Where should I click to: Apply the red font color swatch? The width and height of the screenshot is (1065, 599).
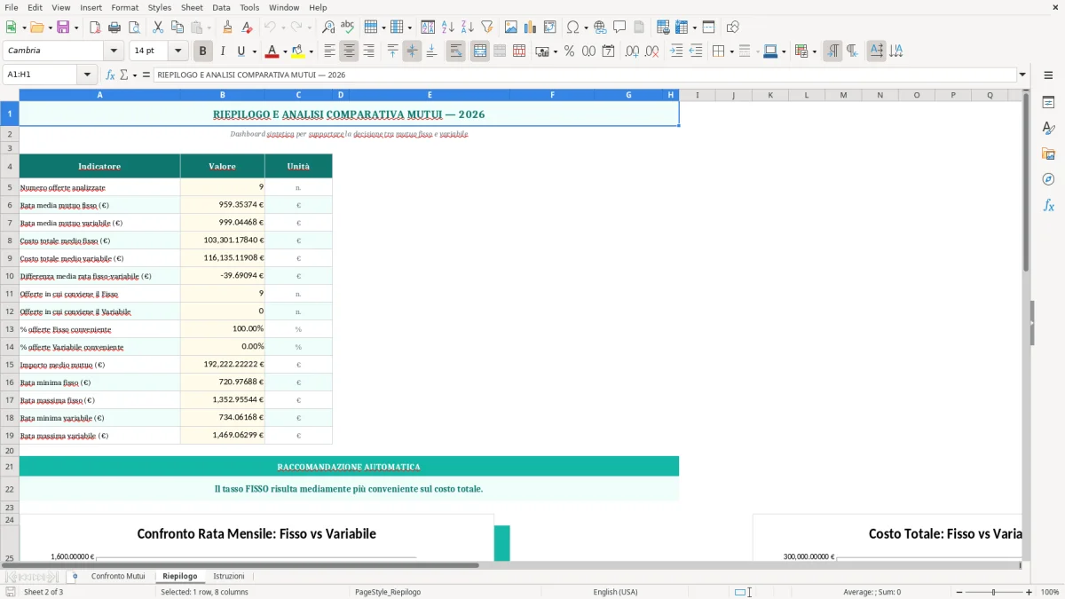[272, 51]
